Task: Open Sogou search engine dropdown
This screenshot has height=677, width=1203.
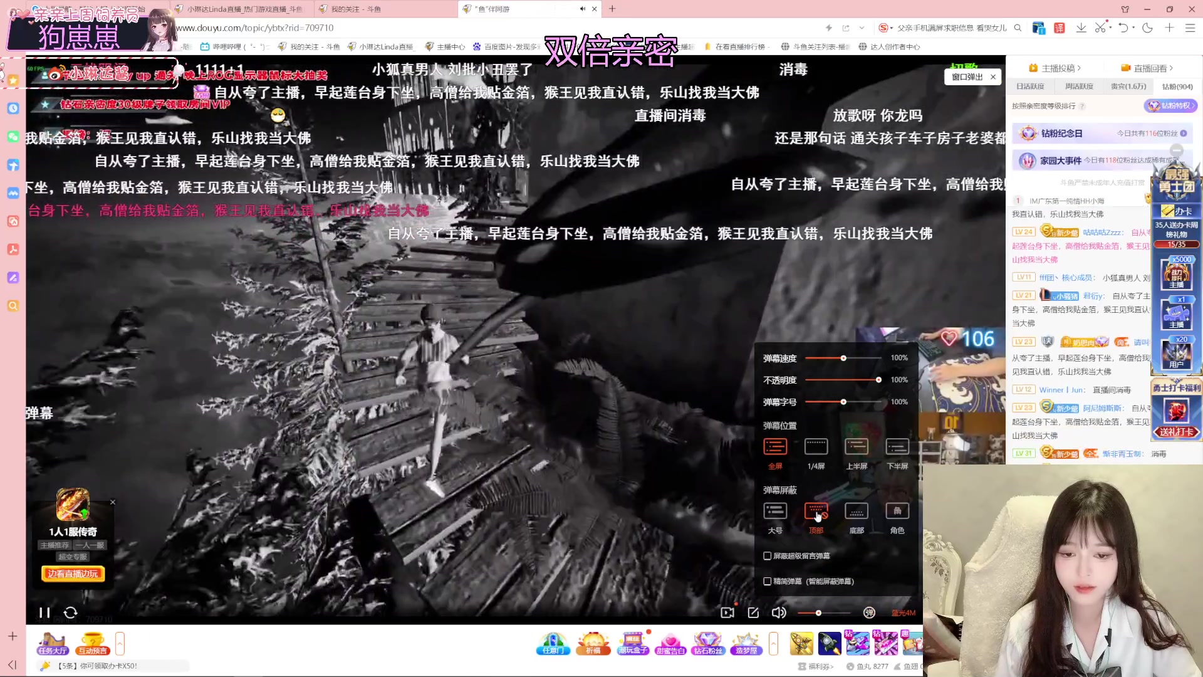Action: click(885, 28)
